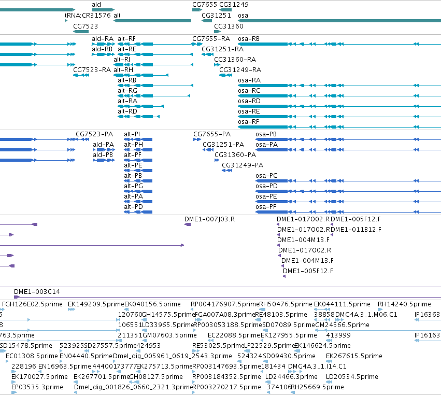Click the alt-RF transcript
Viewport: 441px width, 395px height.
coord(155,44)
